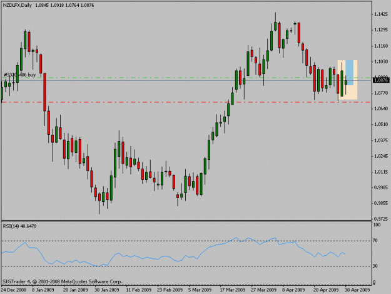Screen dimensions: 391x294
Task: Click the 20 Apr 2009 date label
Action: click(326, 290)
